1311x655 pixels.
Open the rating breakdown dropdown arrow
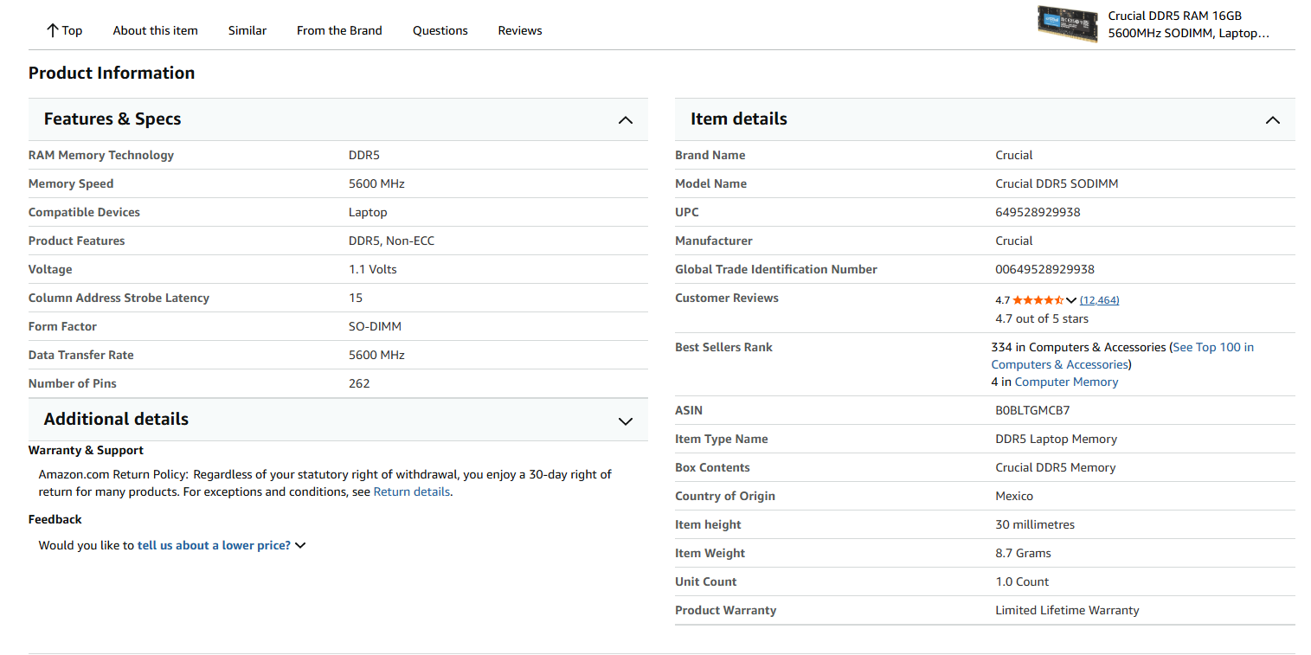point(1071,300)
